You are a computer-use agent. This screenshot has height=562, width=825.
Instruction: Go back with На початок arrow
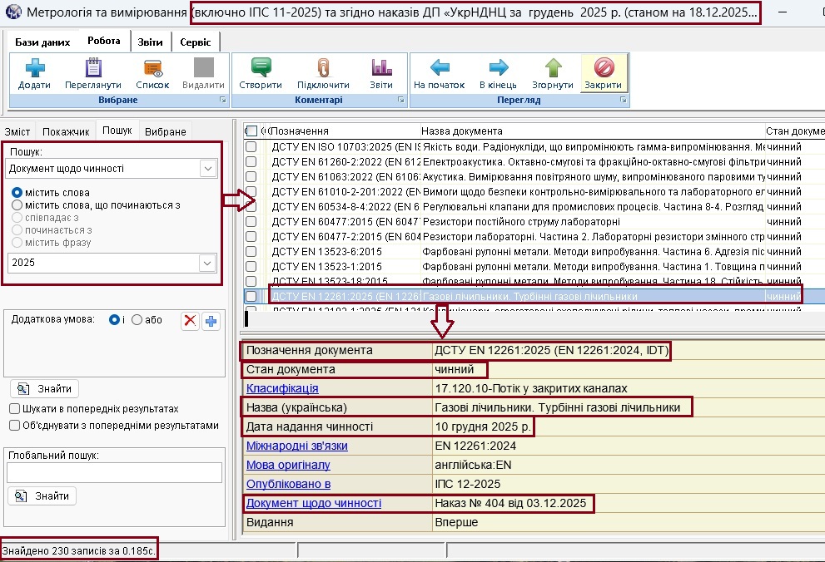click(439, 68)
